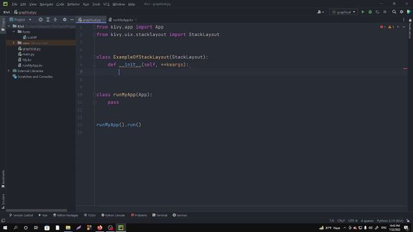413x232 pixels.
Task: Open JetBrains toolbox icon at top right
Action: coord(408,12)
